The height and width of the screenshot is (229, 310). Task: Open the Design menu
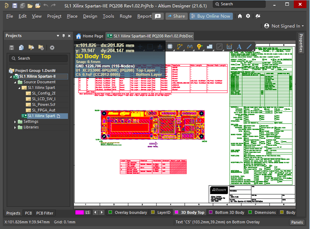(90, 16)
